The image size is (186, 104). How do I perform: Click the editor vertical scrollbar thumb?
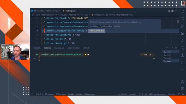point(178,22)
